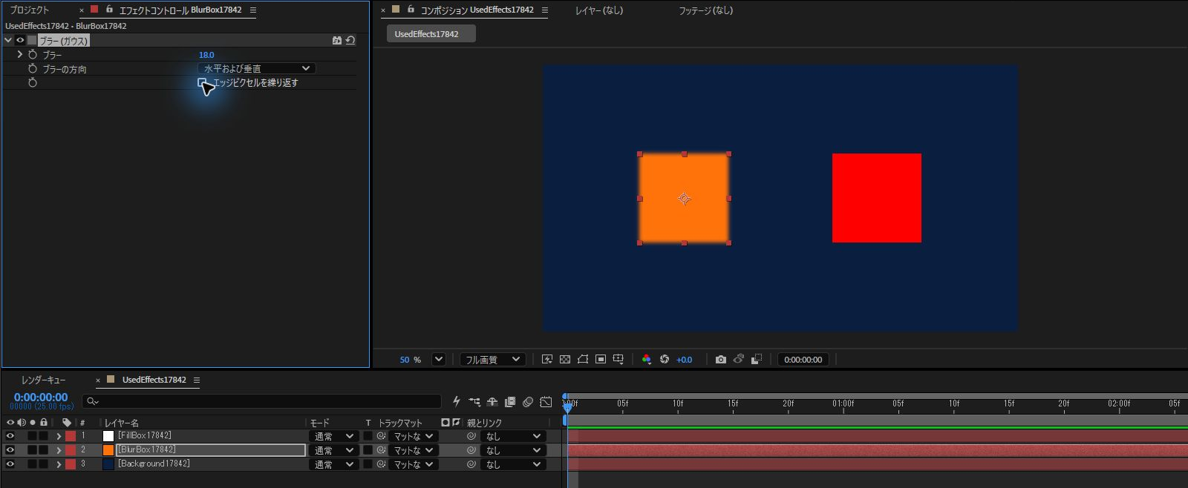Switch to the レイヤー (なし) tab
This screenshot has width=1188, height=488.
coord(599,10)
